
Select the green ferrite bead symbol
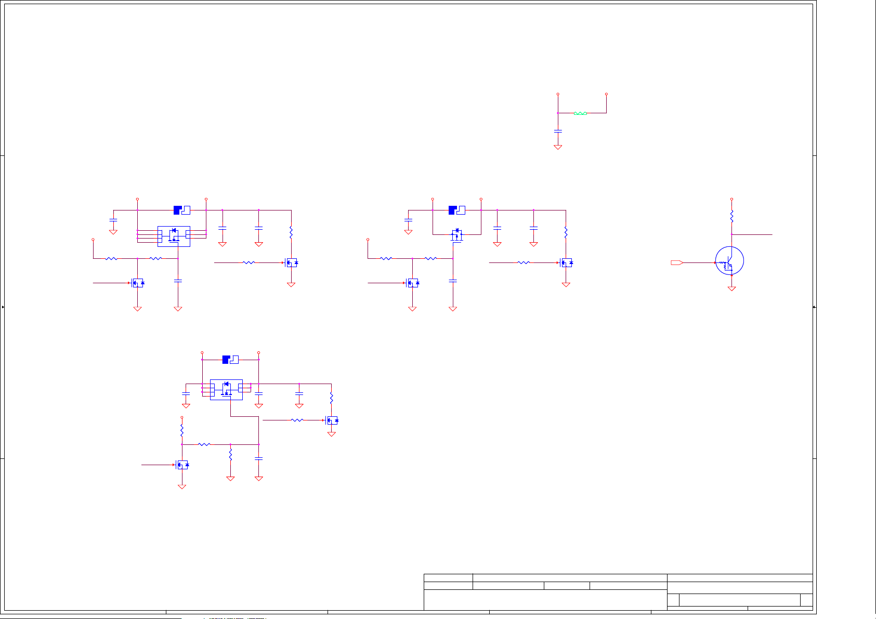580,113
